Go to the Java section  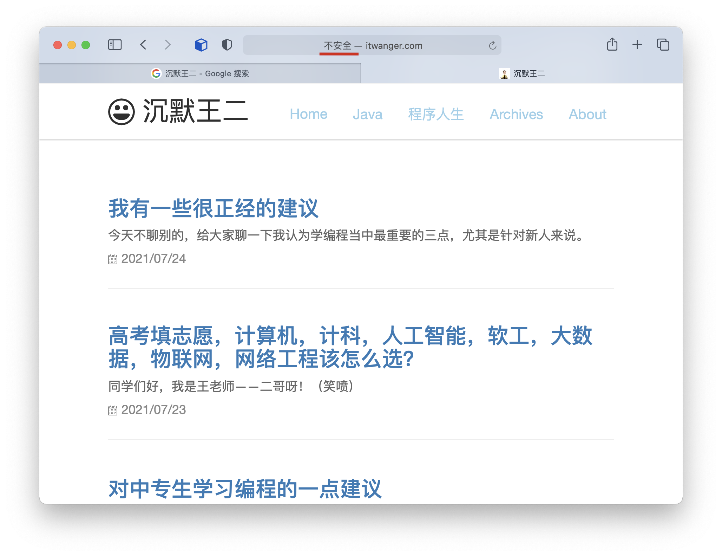[367, 114]
